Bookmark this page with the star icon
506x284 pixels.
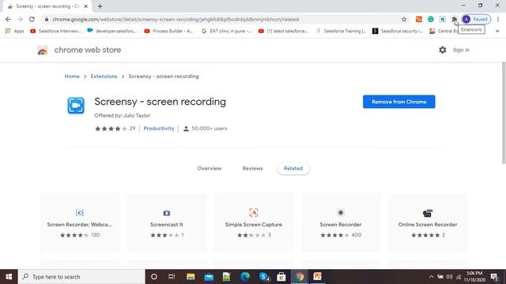pyautogui.click(x=404, y=19)
